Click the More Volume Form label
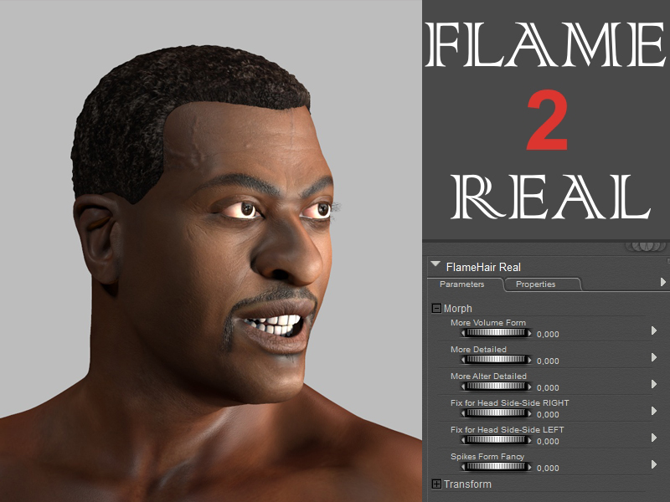Screen dimensions: 670x502 pyautogui.click(x=488, y=323)
